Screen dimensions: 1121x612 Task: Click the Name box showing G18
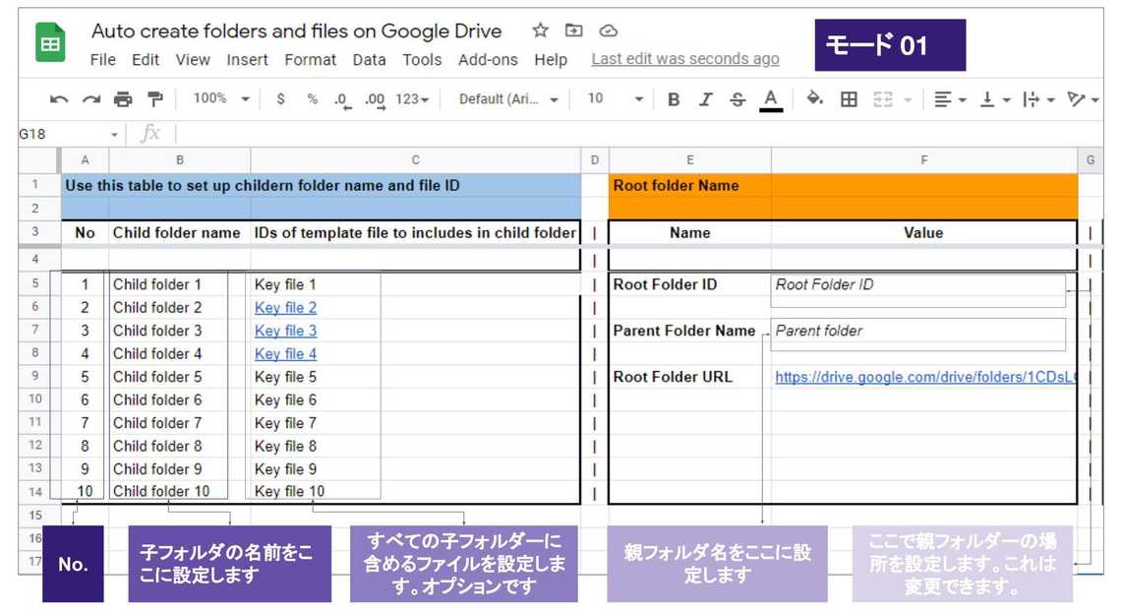coord(59,134)
